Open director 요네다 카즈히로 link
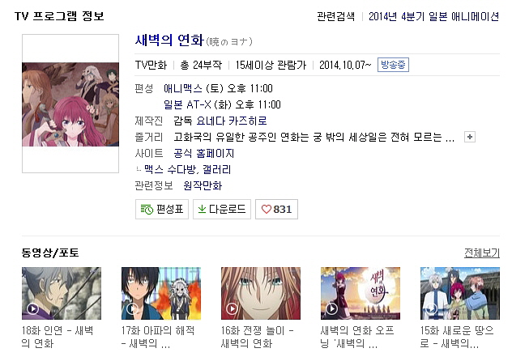 (x=232, y=121)
